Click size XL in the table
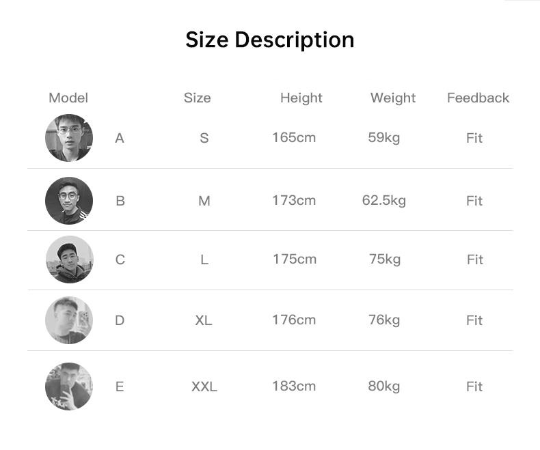540x450 pixels. pos(204,320)
